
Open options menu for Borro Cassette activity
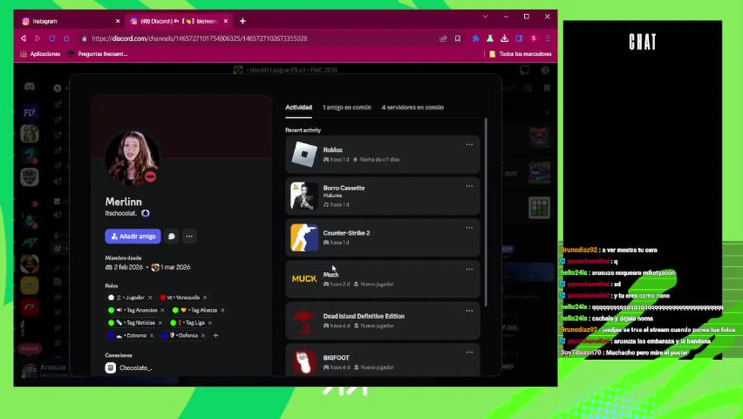point(469,186)
